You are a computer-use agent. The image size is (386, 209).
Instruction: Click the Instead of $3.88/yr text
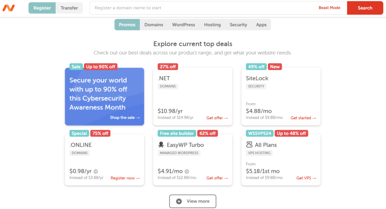[x=86, y=177]
